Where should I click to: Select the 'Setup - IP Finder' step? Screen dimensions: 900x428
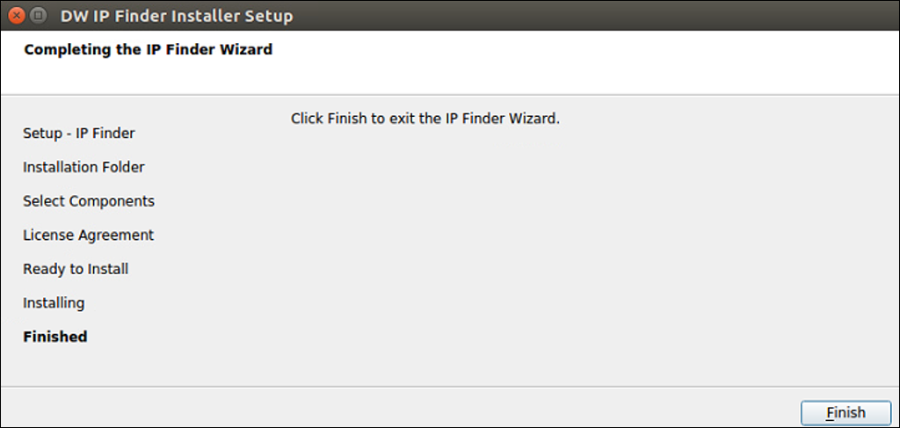79,133
